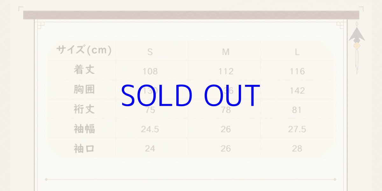Click the サイズ(cm) header cell
The width and height of the screenshot is (382, 191).
coord(84,50)
